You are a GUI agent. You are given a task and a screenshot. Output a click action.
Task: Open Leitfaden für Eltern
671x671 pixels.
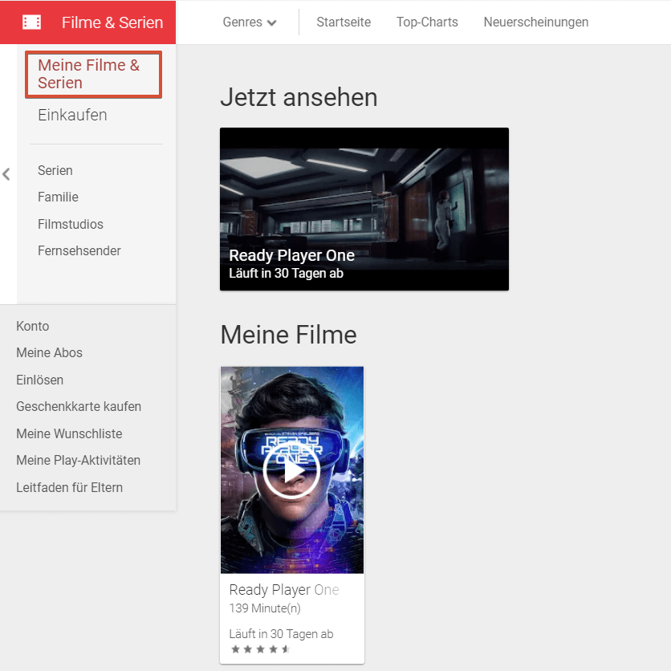[69, 487]
